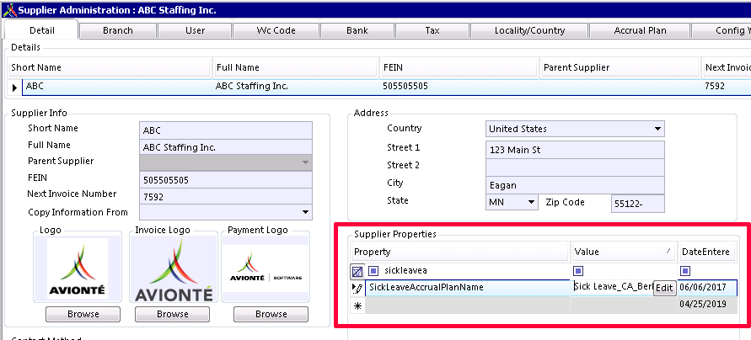Click the Short Name input field
The image size is (751, 340).
[225, 130]
